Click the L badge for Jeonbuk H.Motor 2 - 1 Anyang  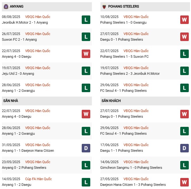(86, 20)
